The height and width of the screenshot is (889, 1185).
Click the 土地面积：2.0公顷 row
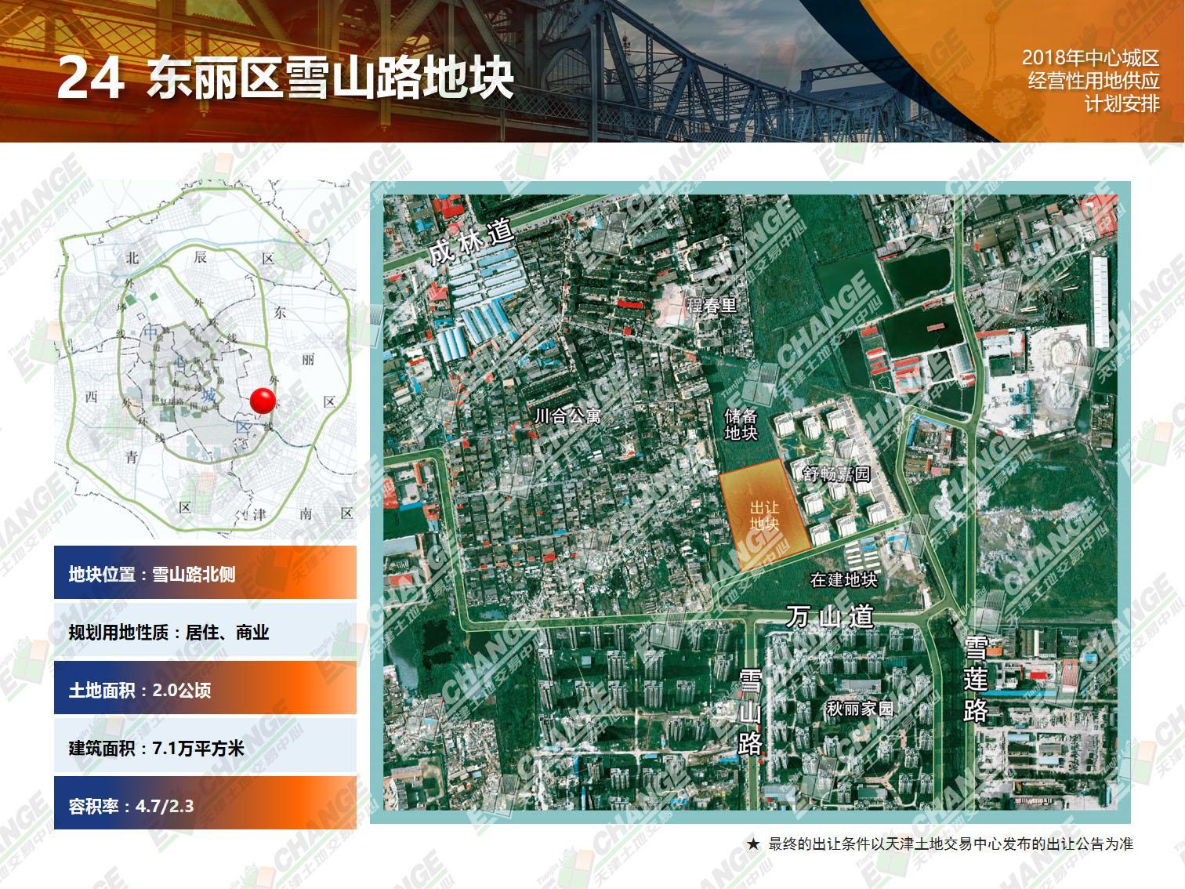coord(205,689)
